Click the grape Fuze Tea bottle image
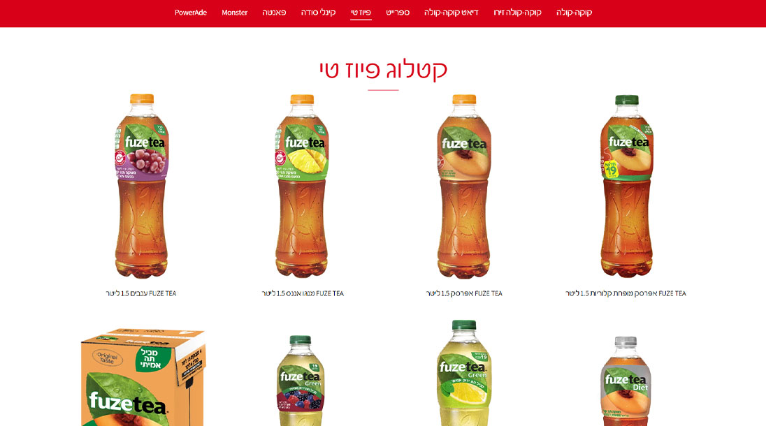This screenshot has width=766, height=426. coord(141,186)
